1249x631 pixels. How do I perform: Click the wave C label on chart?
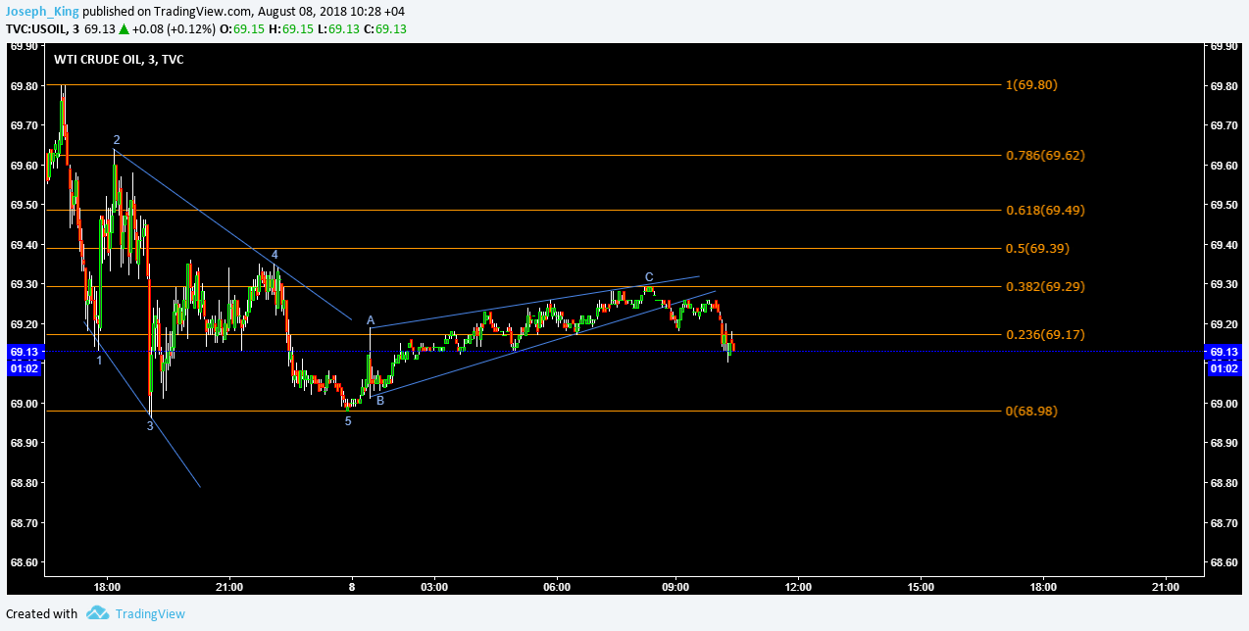(649, 277)
